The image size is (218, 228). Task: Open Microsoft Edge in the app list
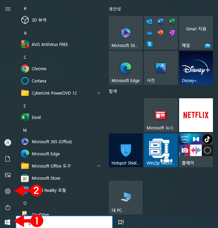click(40, 154)
